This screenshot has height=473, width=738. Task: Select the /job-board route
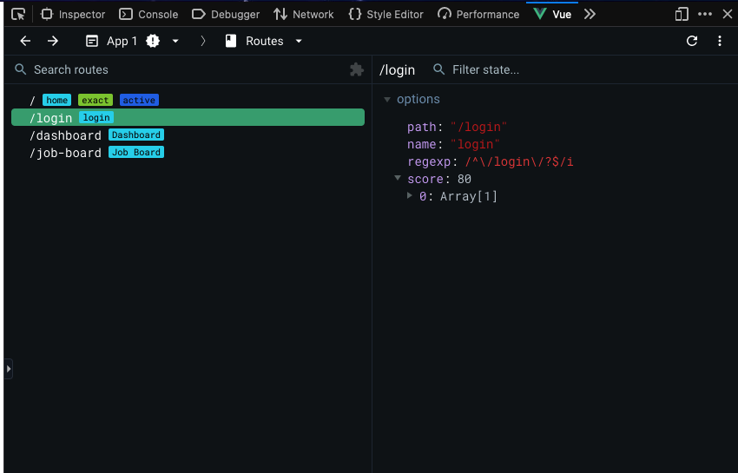(65, 153)
